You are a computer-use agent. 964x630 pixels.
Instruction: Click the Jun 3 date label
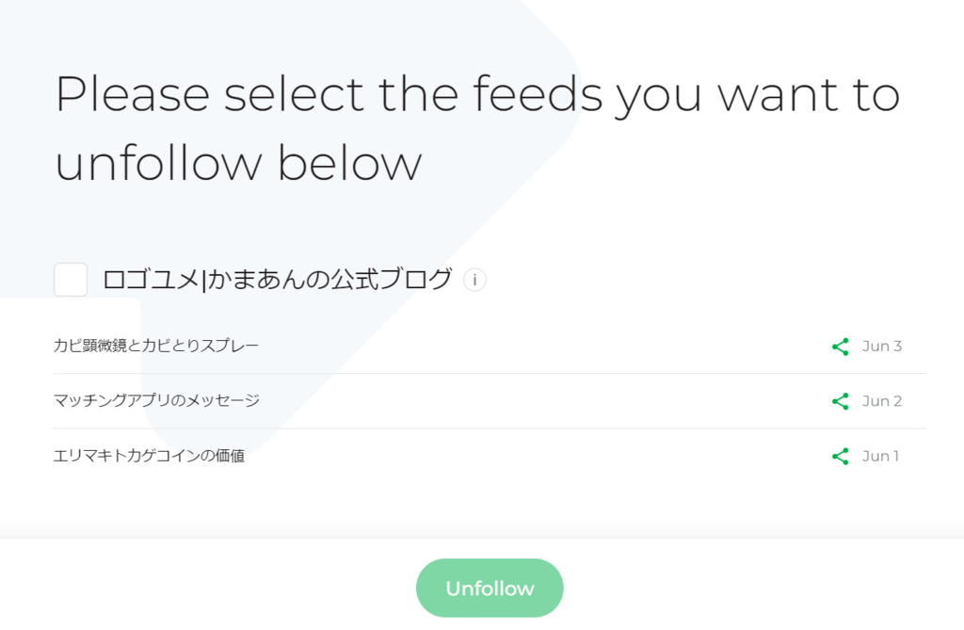click(881, 347)
